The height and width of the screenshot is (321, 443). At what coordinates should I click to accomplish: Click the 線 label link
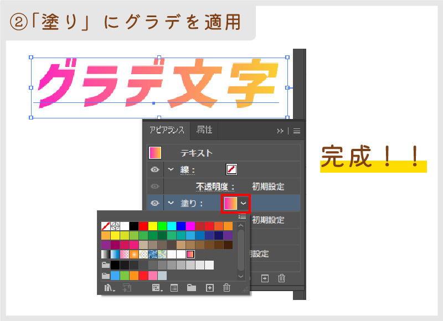(188, 170)
